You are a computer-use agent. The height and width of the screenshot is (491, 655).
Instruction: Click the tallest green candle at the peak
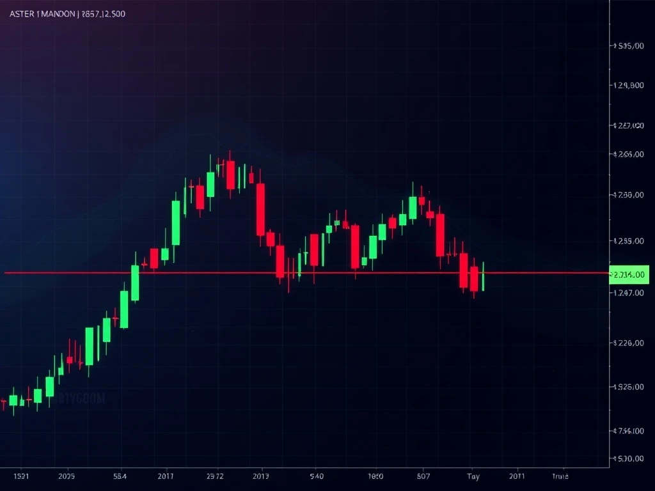point(211,185)
